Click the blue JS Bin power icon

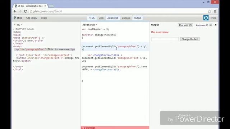click(x=206, y=18)
